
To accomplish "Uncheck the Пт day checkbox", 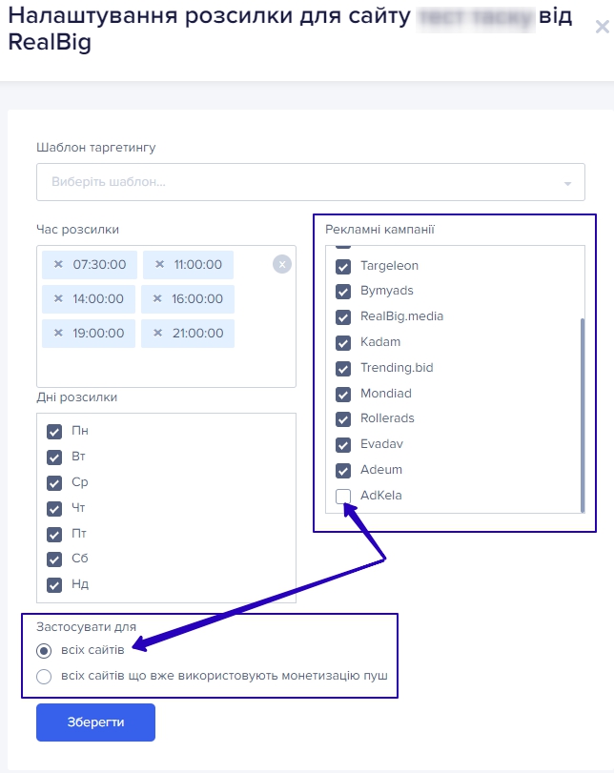I will pyautogui.click(x=54, y=534).
